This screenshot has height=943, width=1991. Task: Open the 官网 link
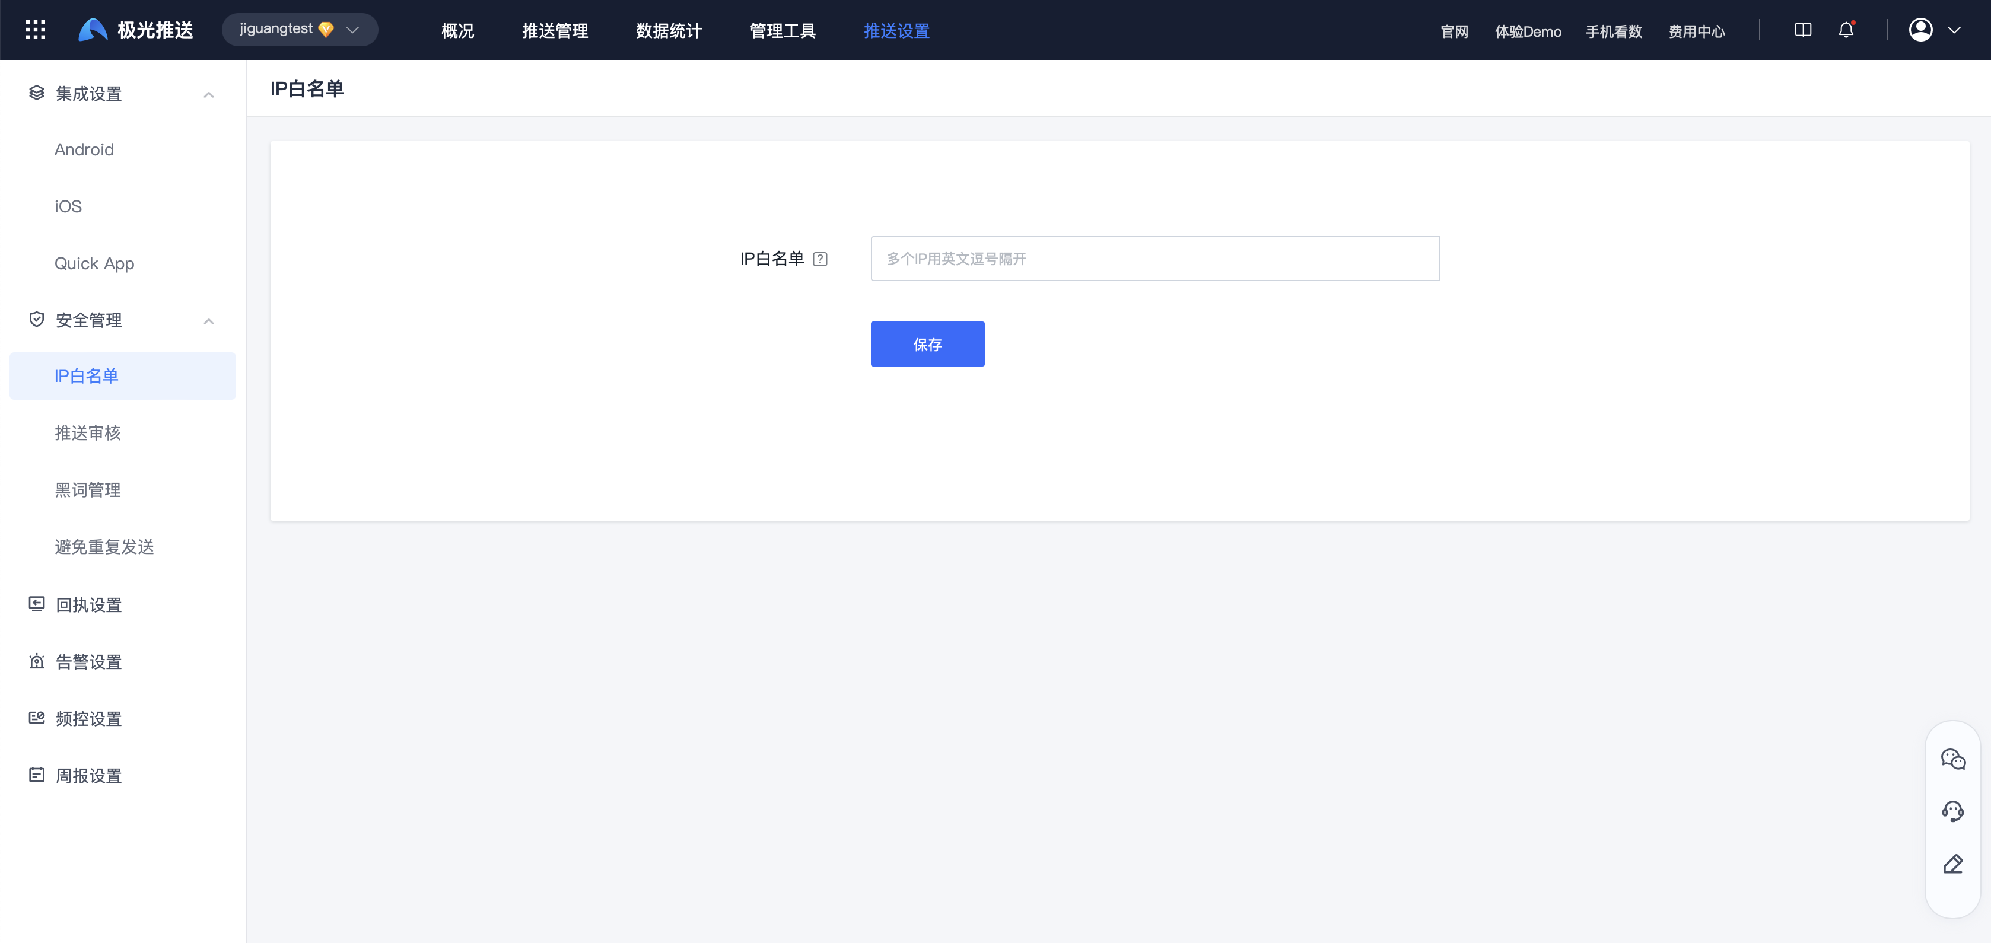[x=1454, y=31]
